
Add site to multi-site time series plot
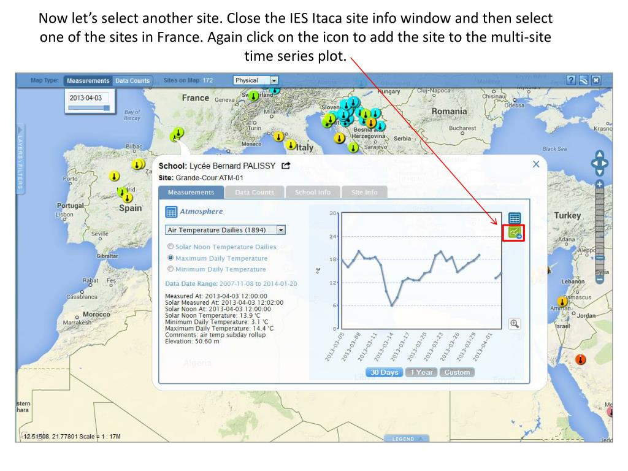click(x=515, y=232)
